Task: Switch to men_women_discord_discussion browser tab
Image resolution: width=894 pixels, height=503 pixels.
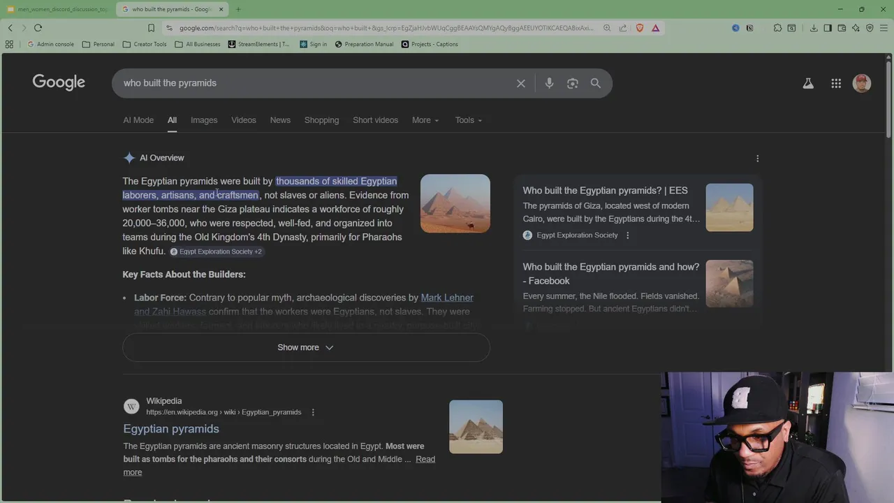Action: (x=57, y=9)
